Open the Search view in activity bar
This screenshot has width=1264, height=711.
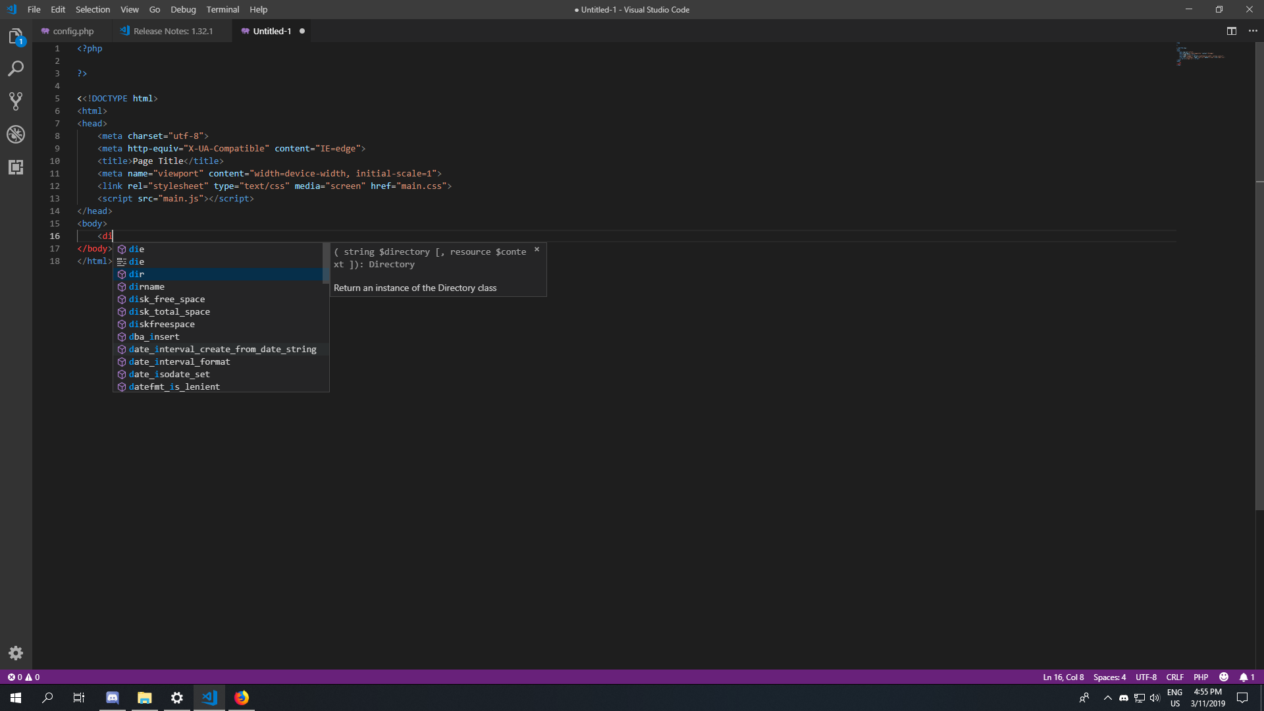(16, 68)
